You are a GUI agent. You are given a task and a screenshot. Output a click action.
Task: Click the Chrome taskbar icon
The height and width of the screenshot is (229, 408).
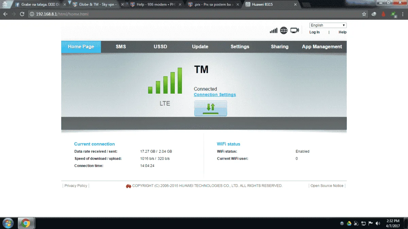tap(26, 223)
